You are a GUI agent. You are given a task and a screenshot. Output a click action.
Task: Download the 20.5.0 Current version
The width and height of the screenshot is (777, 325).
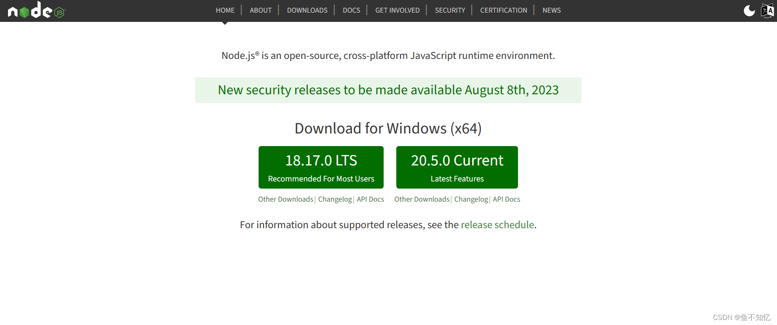point(457,167)
